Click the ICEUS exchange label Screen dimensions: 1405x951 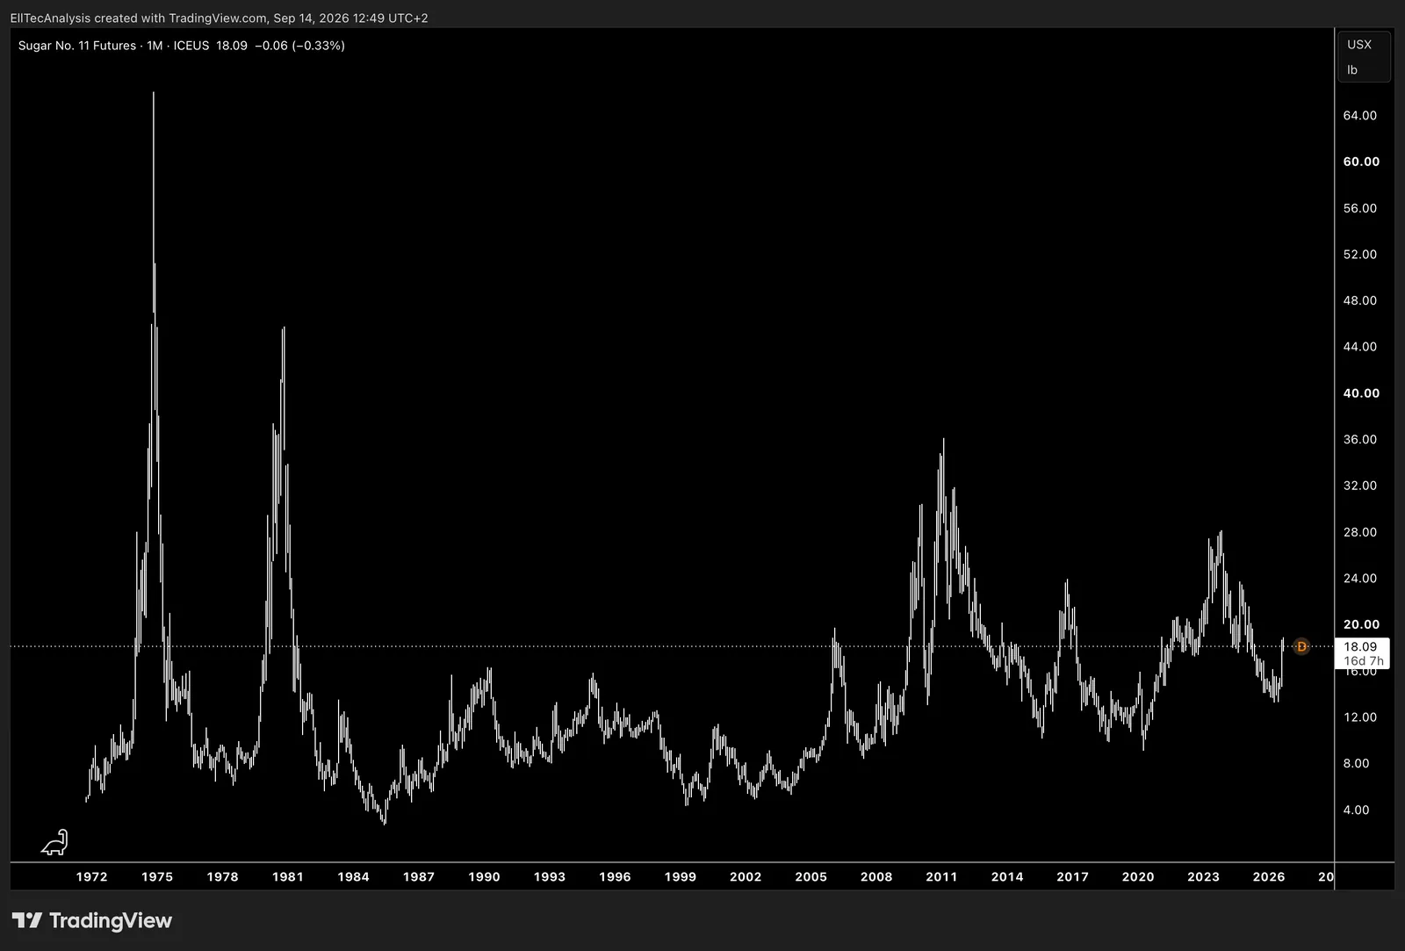point(191,46)
